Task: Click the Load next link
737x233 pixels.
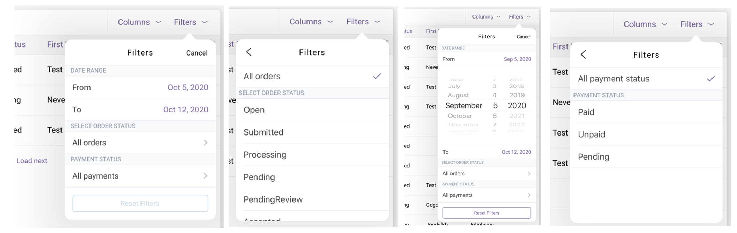Action: coord(32,161)
